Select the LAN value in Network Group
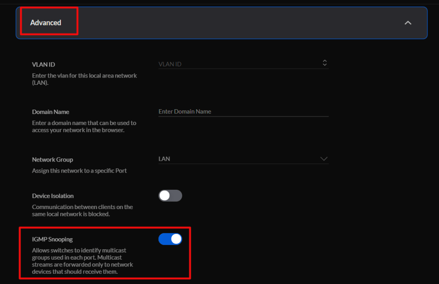439x284 pixels. pyautogui.click(x=165, y=159)
